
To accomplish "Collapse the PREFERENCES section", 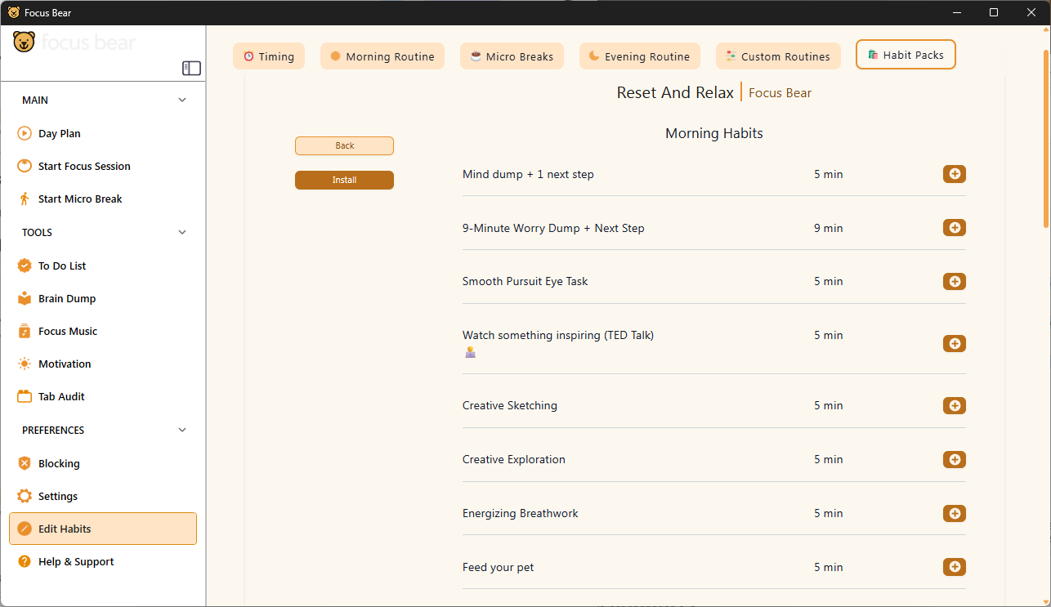I will tap(182, 430).
